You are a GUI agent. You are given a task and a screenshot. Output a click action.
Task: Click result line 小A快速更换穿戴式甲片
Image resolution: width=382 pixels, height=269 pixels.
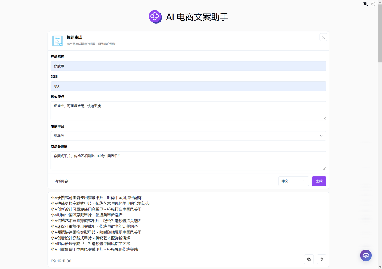pos(100,204)
